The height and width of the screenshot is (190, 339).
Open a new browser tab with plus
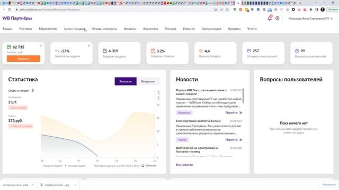(x=300, y=3)
